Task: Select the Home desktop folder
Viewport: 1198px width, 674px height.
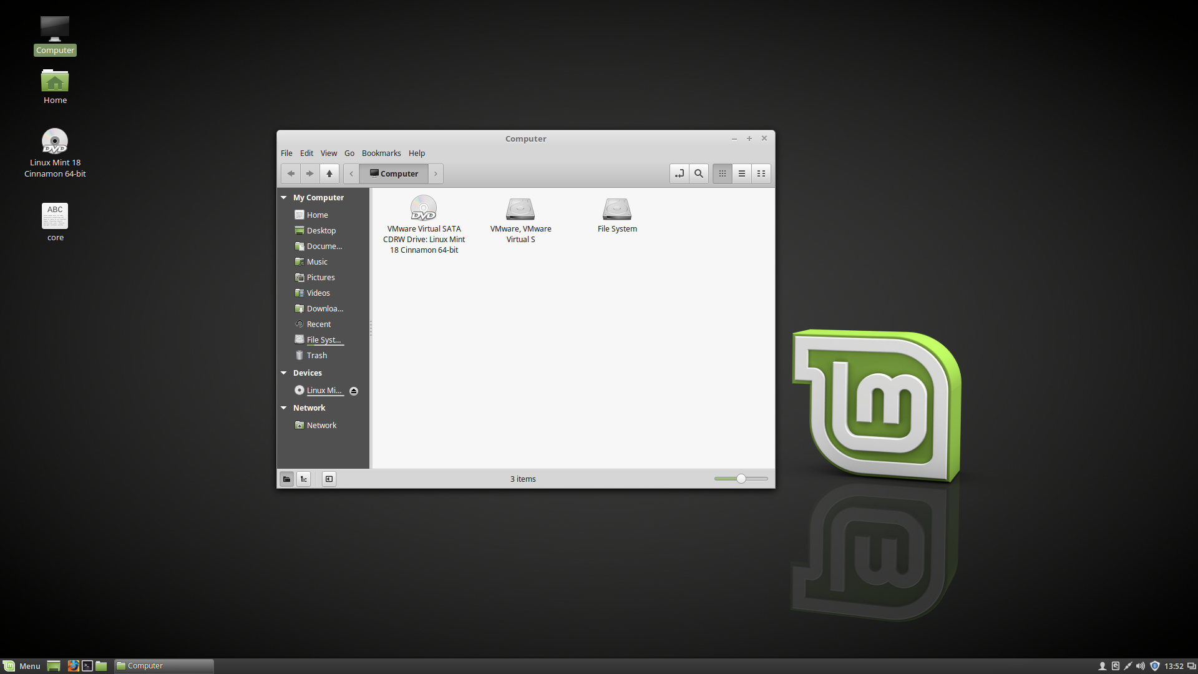Action: point(55,86)
